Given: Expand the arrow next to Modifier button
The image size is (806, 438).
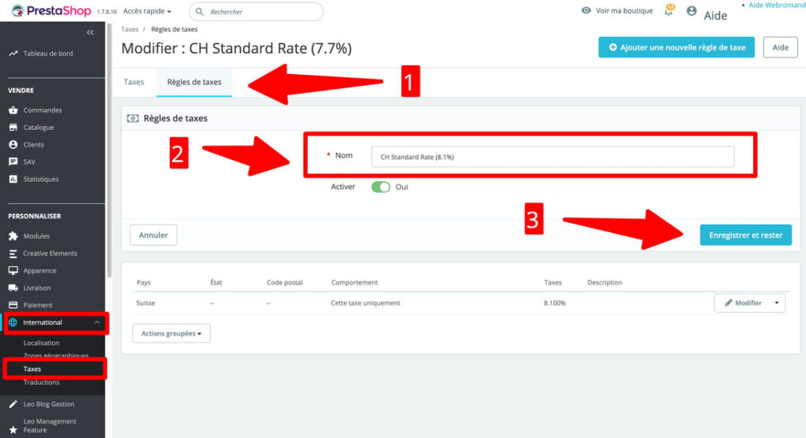Looking at the screenshot, I should click(x=777, y=303).
